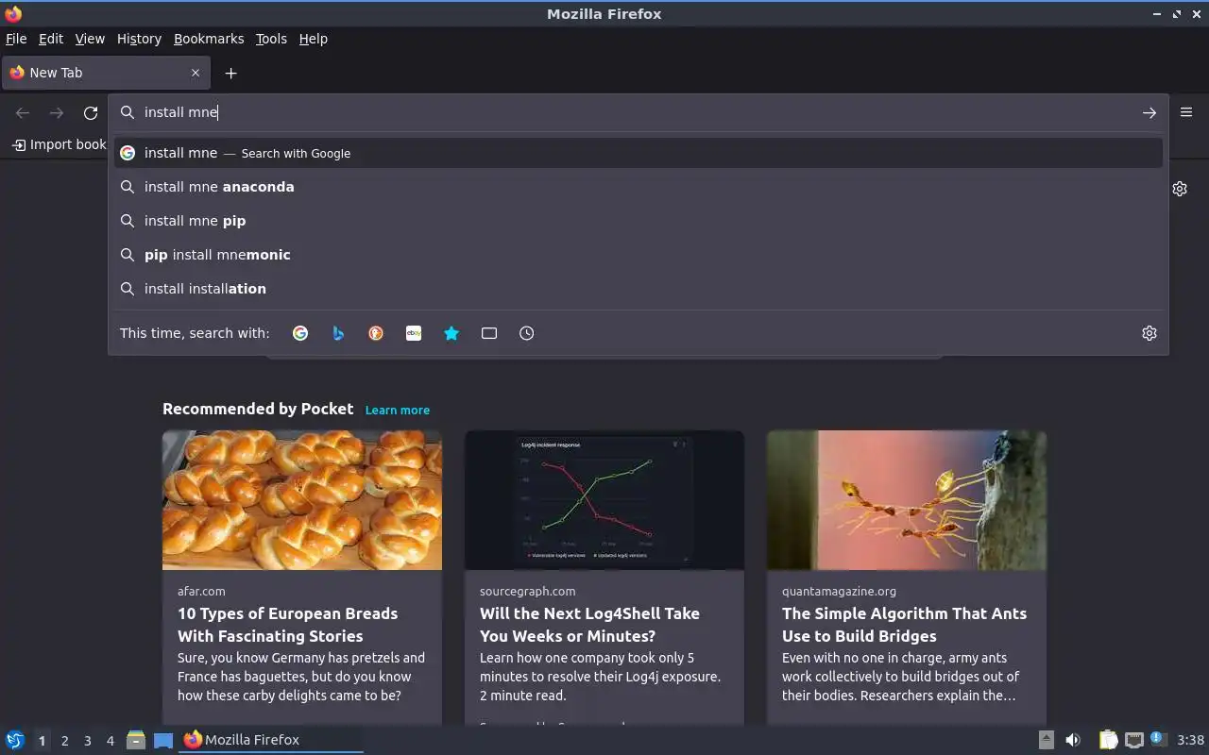Open new tab personalize gear icon
Viewport: 1209px width, 755px height.
pyautogui.click(x=1180, y=189)
